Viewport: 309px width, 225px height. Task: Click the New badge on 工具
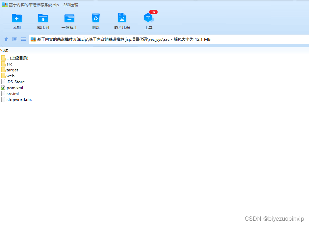click(153, 12)
